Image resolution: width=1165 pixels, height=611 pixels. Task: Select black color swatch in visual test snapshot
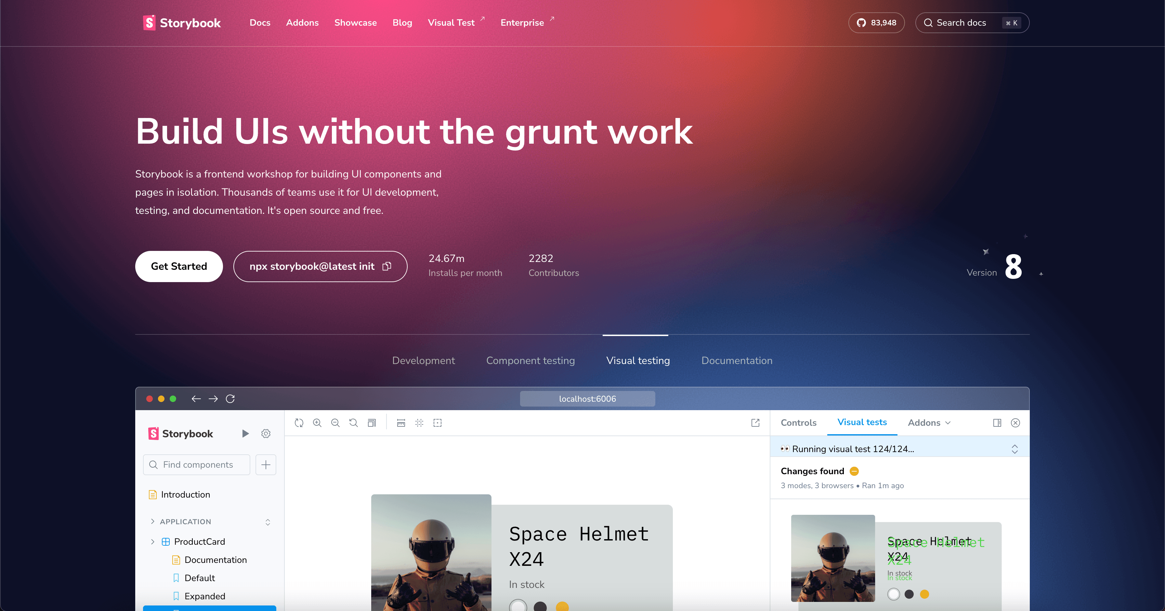[909, 594]
